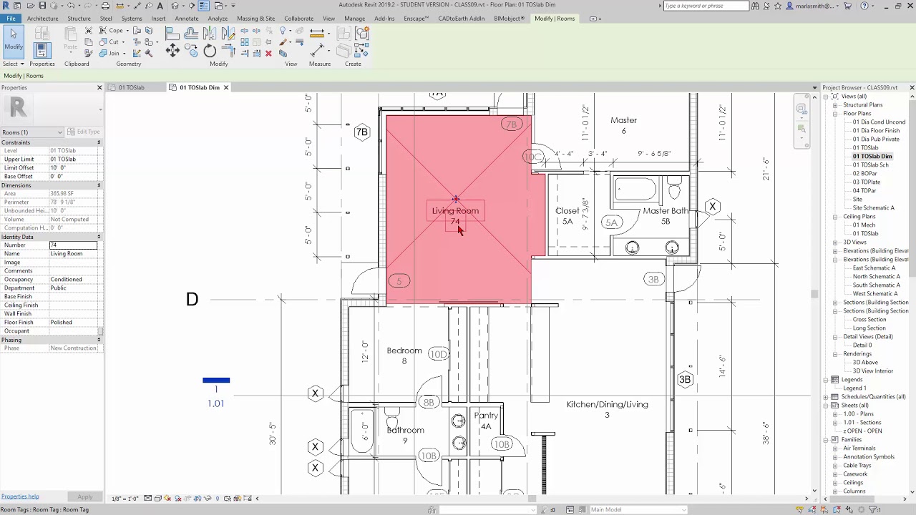Click the Offset tool icon

tap(191, 33)
